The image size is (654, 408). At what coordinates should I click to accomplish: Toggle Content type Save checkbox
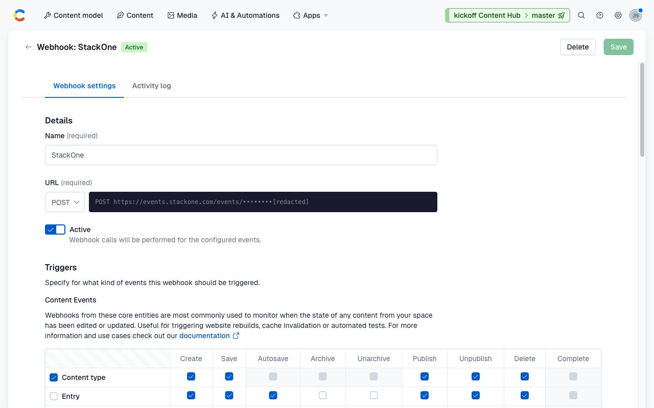229,376
